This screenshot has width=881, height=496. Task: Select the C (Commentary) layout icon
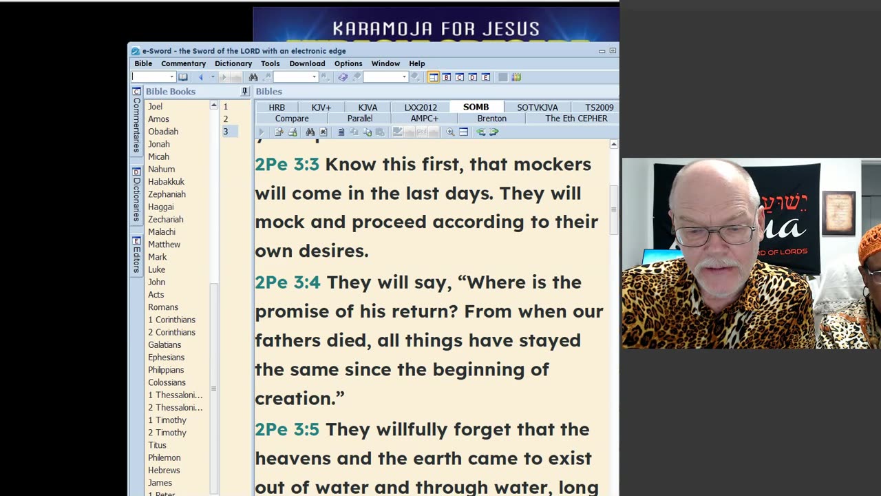460,77
